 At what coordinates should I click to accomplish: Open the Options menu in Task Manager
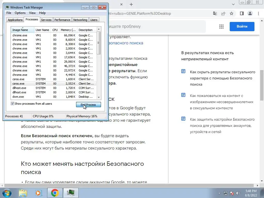20,13
